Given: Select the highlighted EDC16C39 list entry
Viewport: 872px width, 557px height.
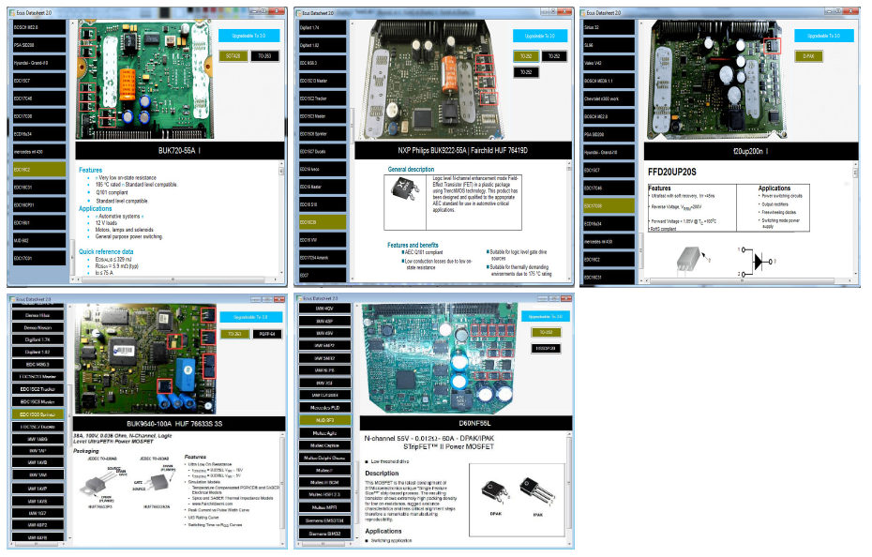Looking at the screenshot, I should (320, 222).
